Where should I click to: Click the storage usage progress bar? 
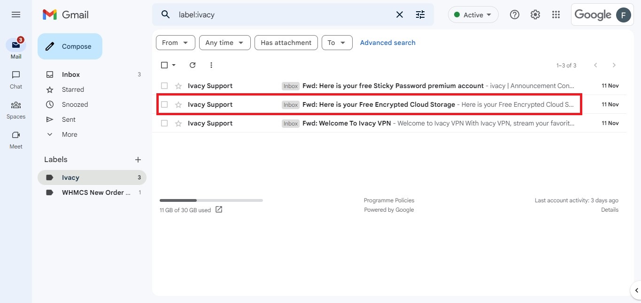pos(211,200)
